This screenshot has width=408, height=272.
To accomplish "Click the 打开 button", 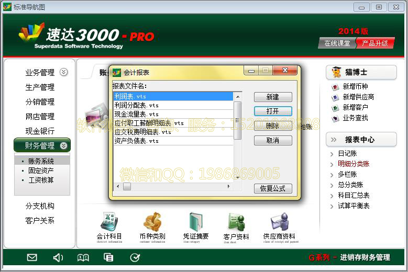I will coord(272,111).
